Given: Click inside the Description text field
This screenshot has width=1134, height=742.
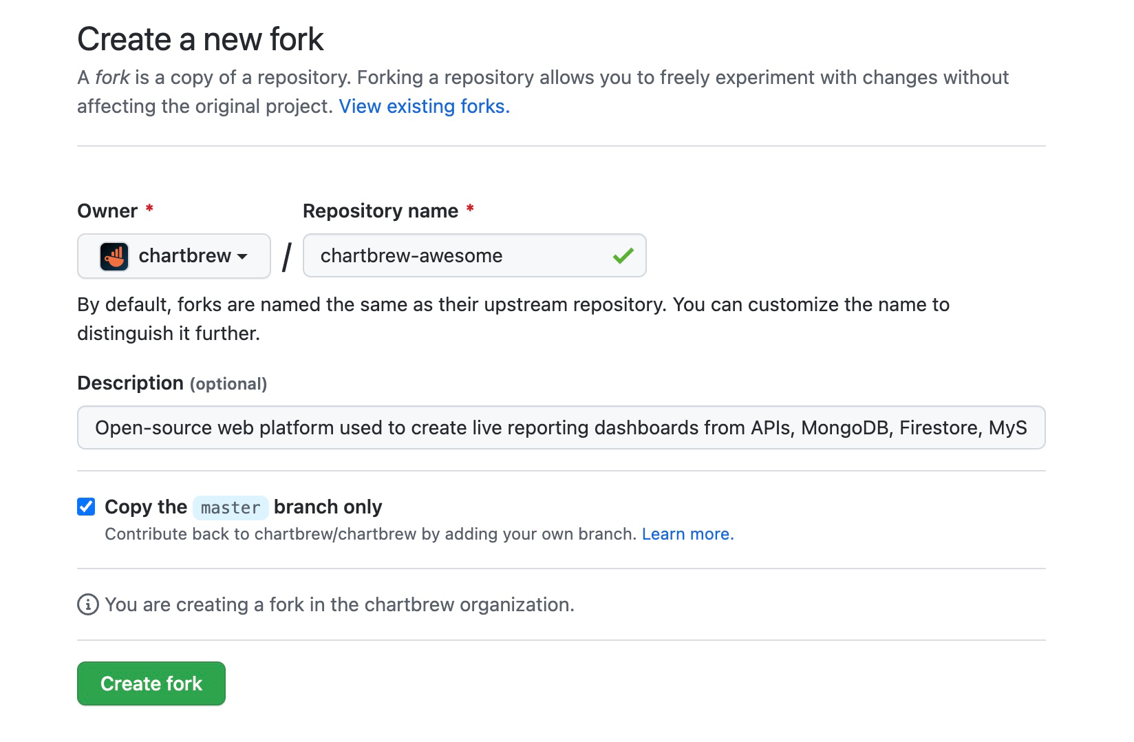Looking at the screenshot, I should (561, 427).
